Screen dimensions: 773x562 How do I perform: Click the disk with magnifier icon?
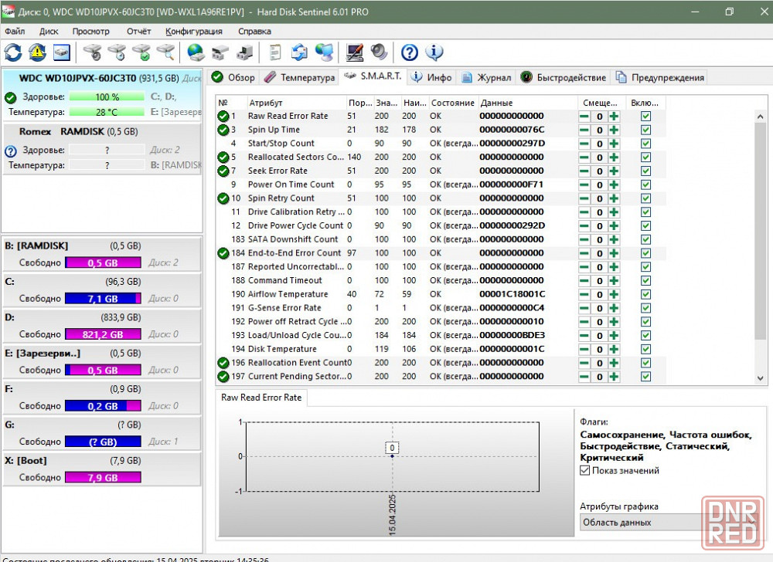coord(167,52)
